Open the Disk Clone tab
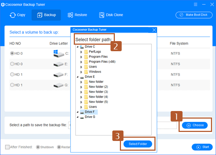Image resolution: width=216 pixels, height=155 pixels. coord(111,15)
